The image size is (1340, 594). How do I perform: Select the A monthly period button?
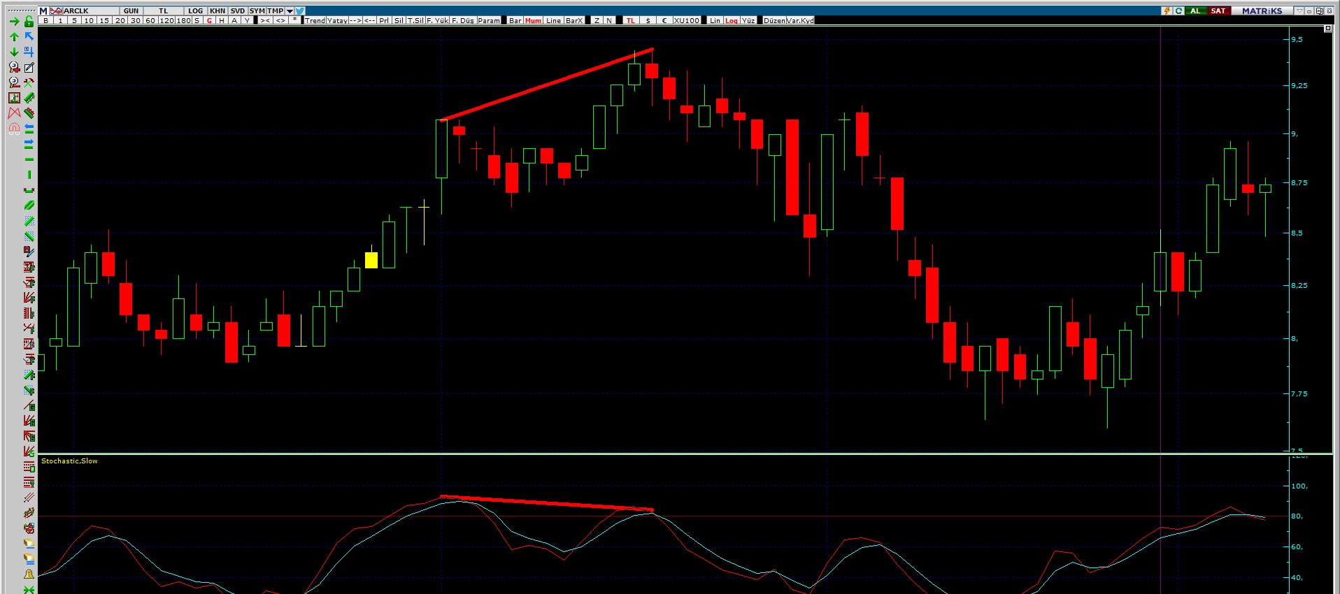[x=234, y=20]
